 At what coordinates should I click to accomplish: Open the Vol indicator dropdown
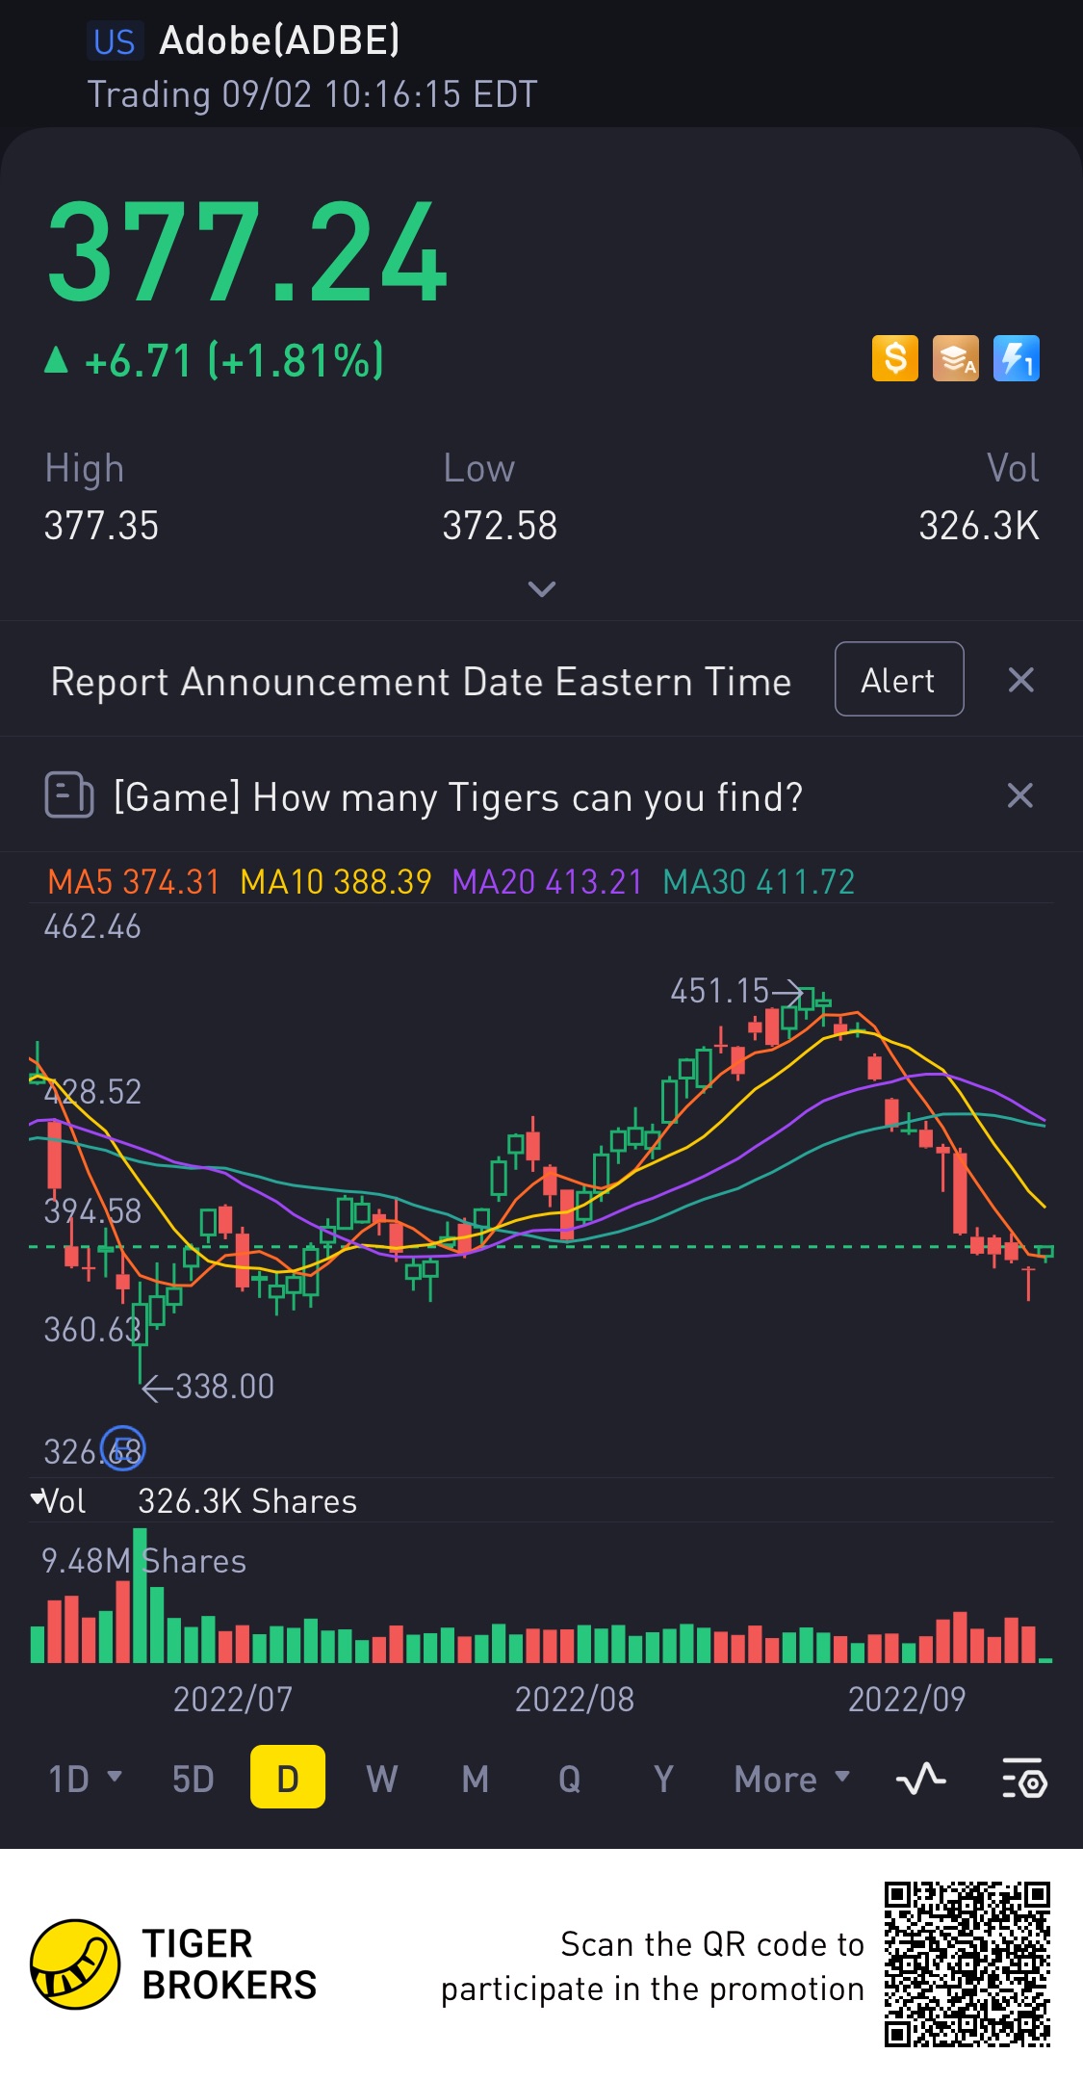(x=60, y=1501)
